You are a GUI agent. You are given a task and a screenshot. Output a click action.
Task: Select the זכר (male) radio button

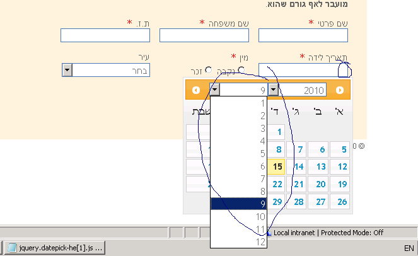click(208, 70)
